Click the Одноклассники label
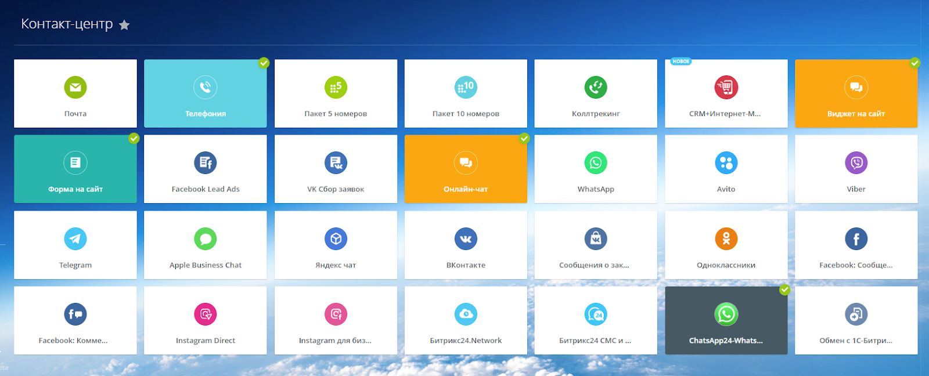 click(x=726, y=265)
